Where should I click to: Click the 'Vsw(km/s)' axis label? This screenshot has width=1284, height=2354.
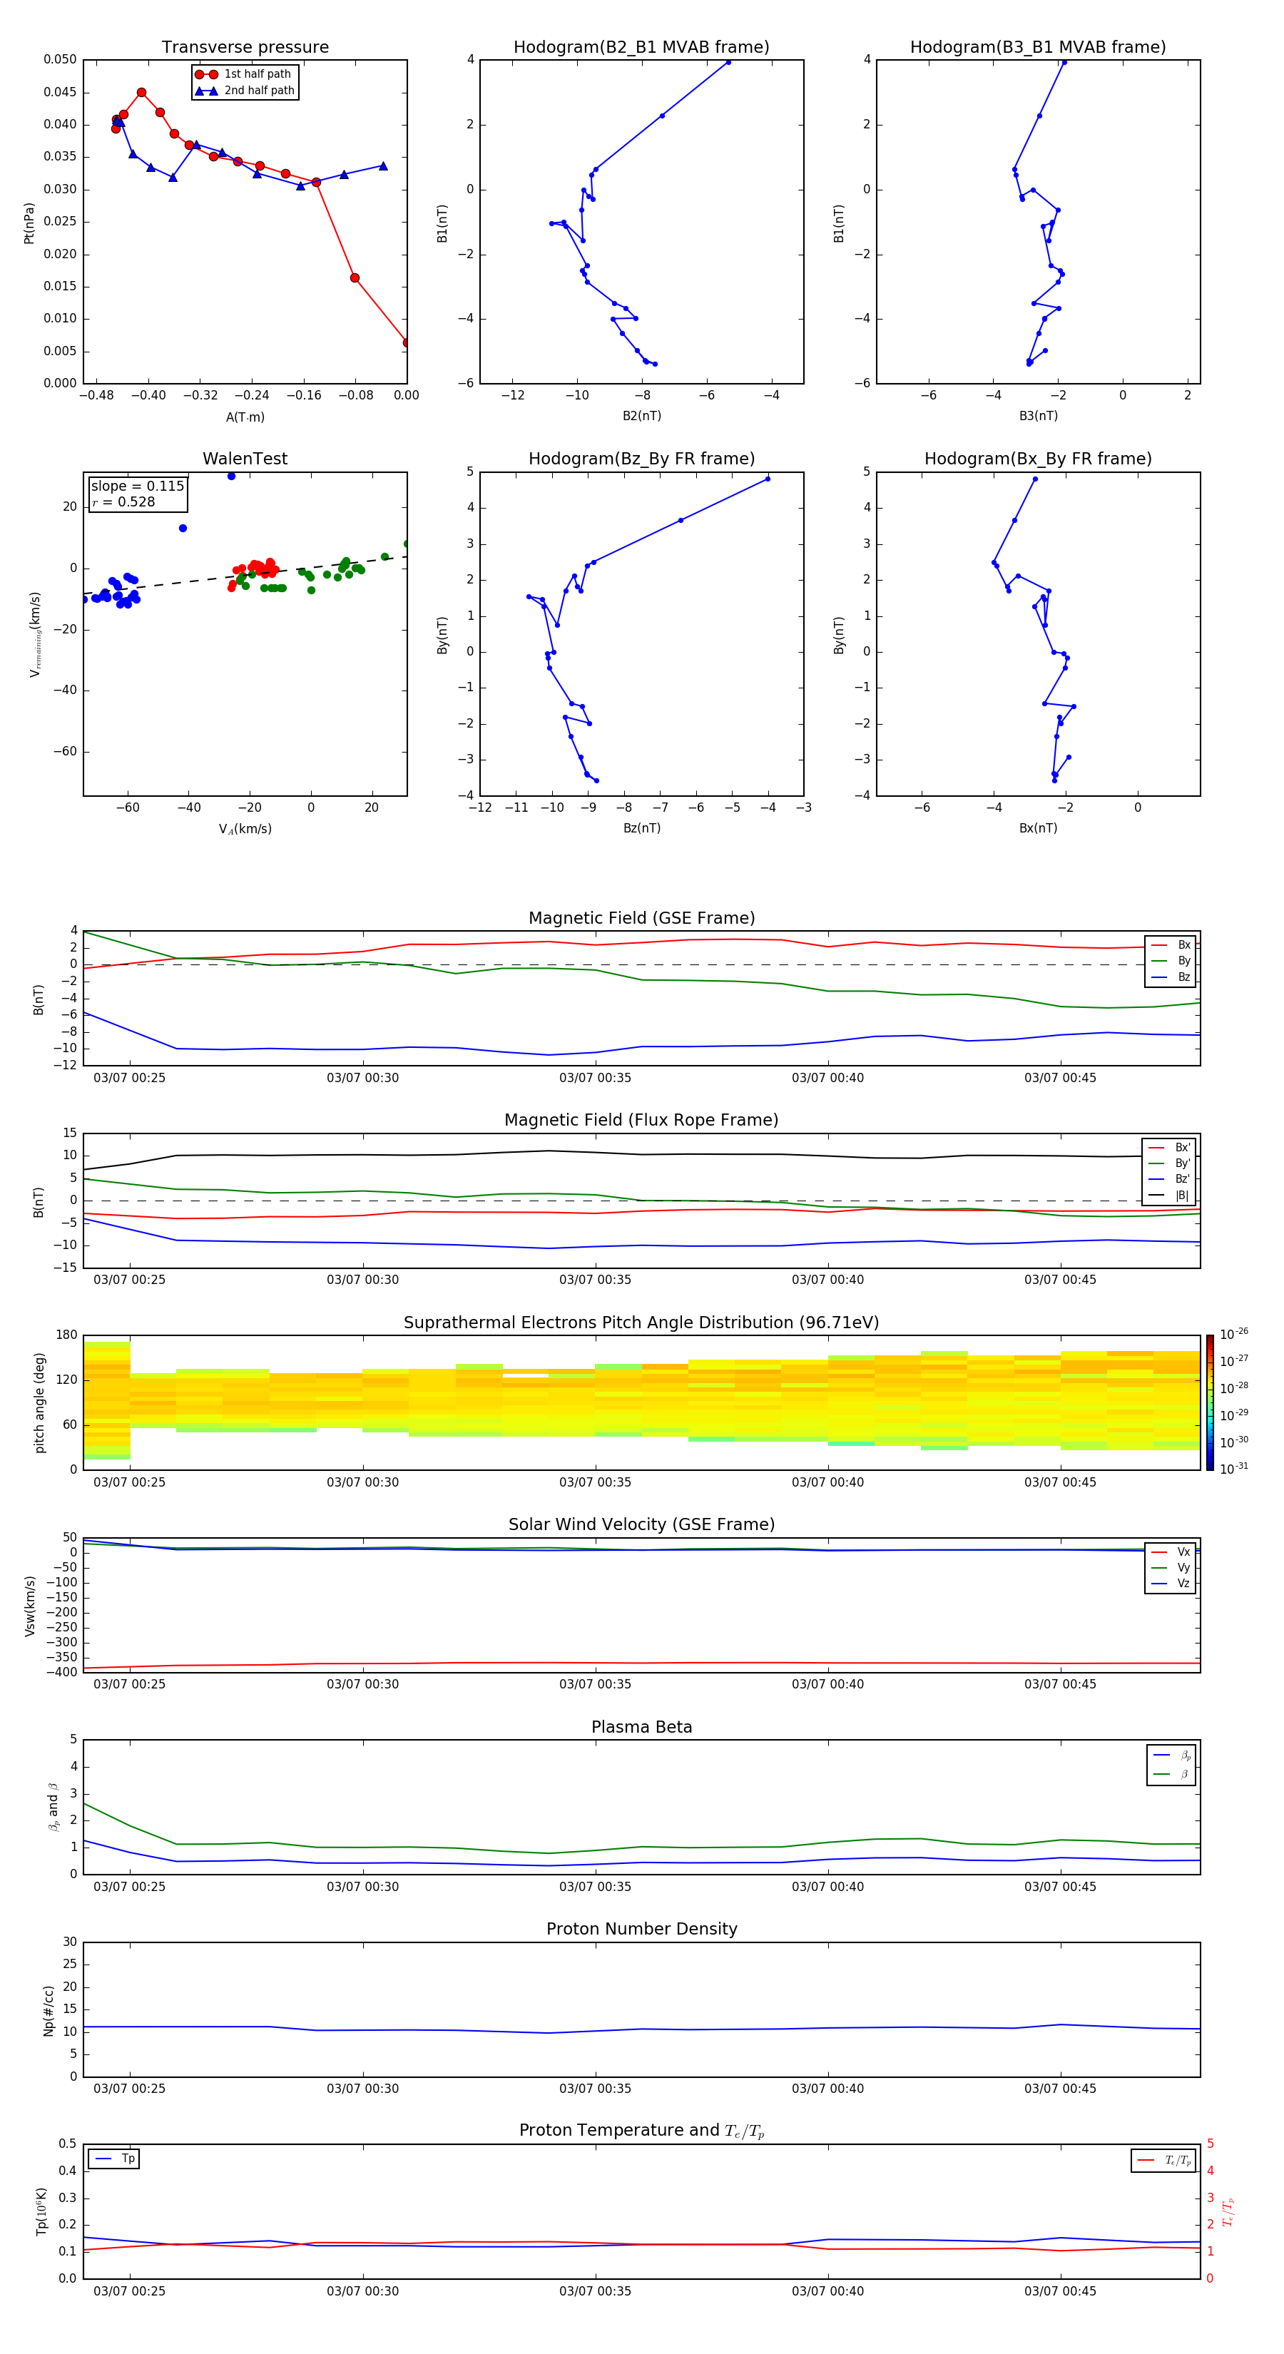point(29,1606)
